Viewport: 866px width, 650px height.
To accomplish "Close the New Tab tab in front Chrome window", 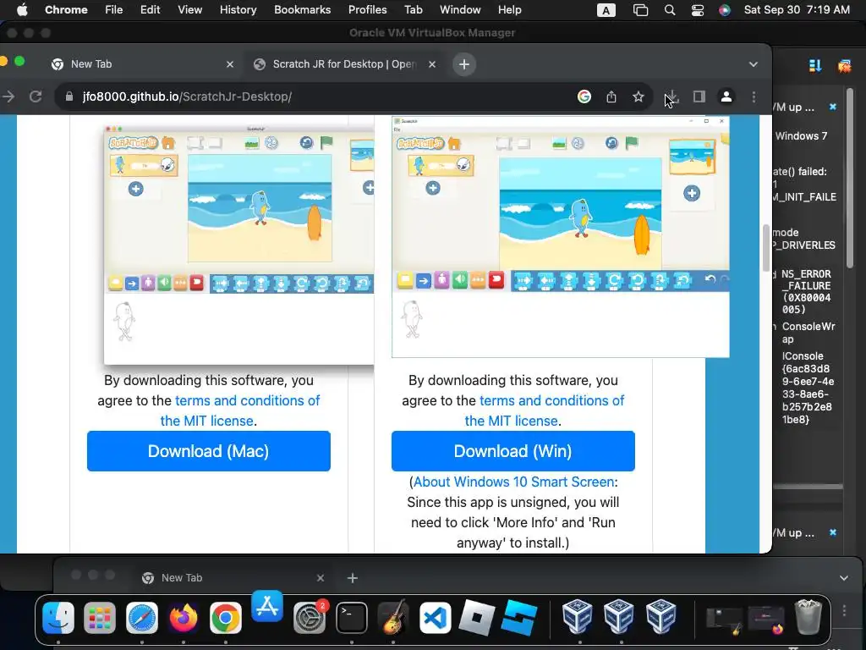I will coord(230,64).
